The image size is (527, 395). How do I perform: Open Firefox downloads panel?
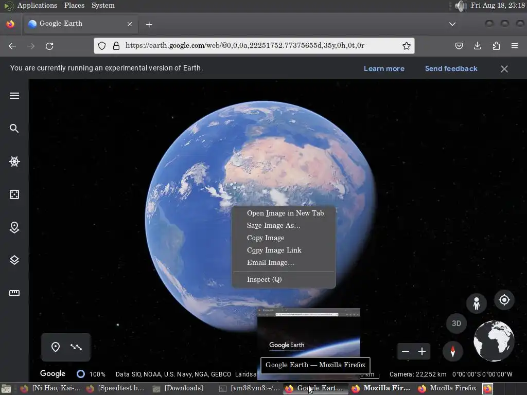[x=477, y=46]
